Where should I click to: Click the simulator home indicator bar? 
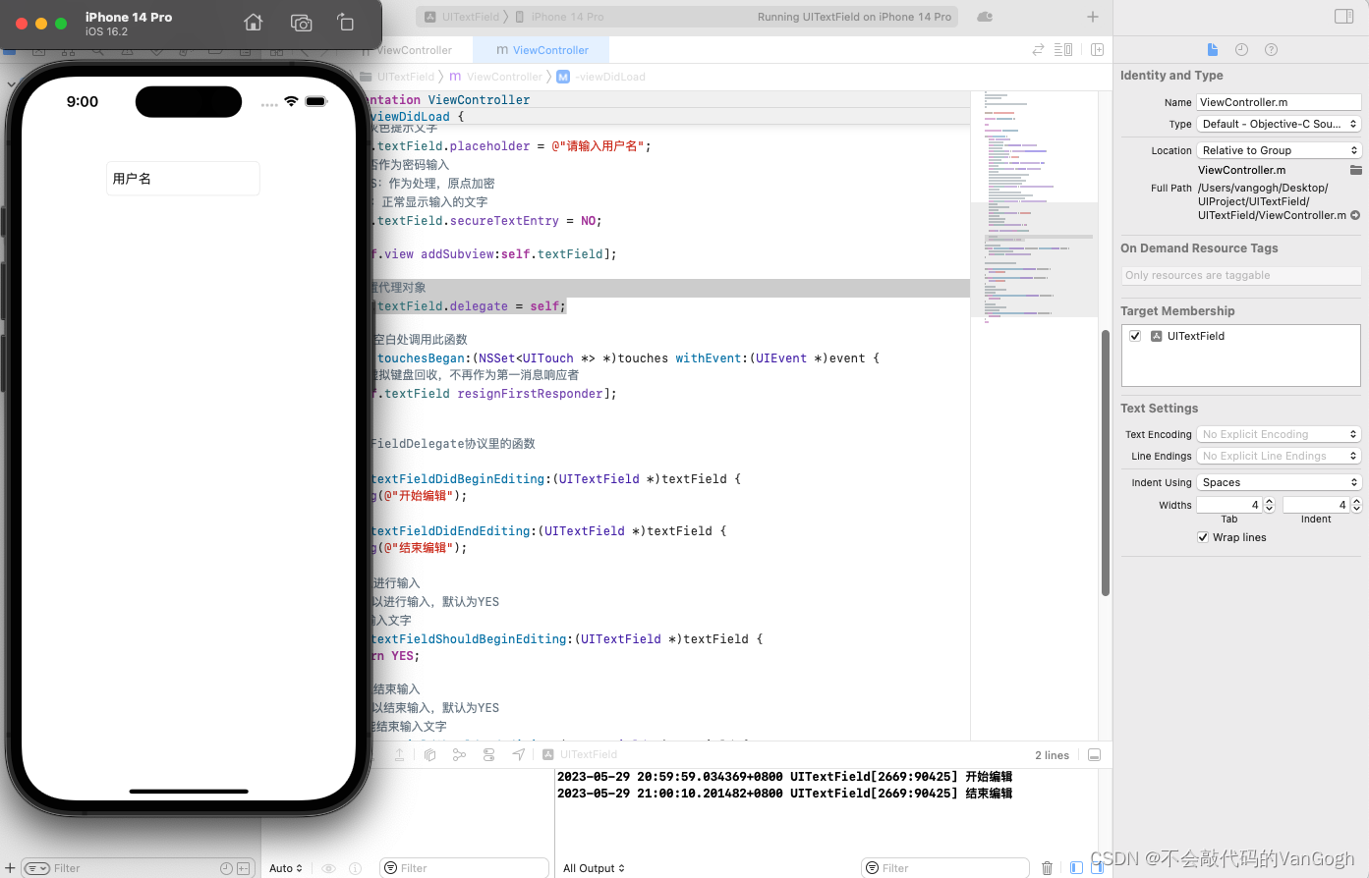click(x=189, y=792)
